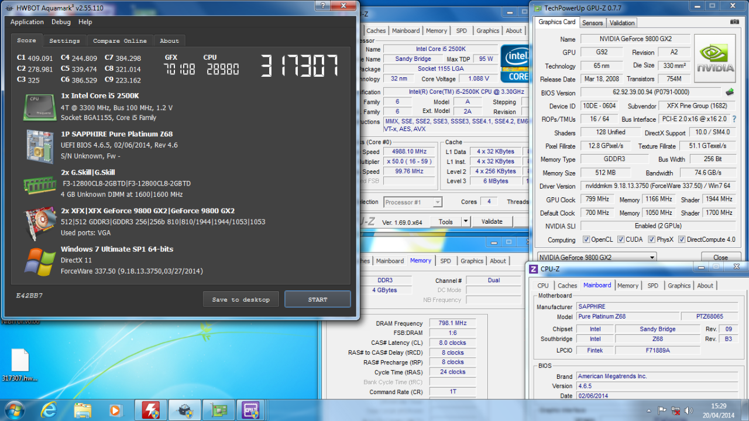Click the Windows logo icon beside Windows 7 Ultimate
Viewport: 749px width, 421px height.
click(x=40, y=262)
